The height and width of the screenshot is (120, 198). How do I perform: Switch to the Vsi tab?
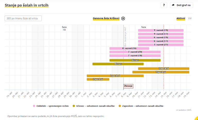coord(190,18)
